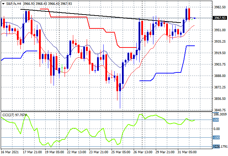
Task: Click the OHLC values 3966.93 3968.43 text
Action: [x=35, y=4]
